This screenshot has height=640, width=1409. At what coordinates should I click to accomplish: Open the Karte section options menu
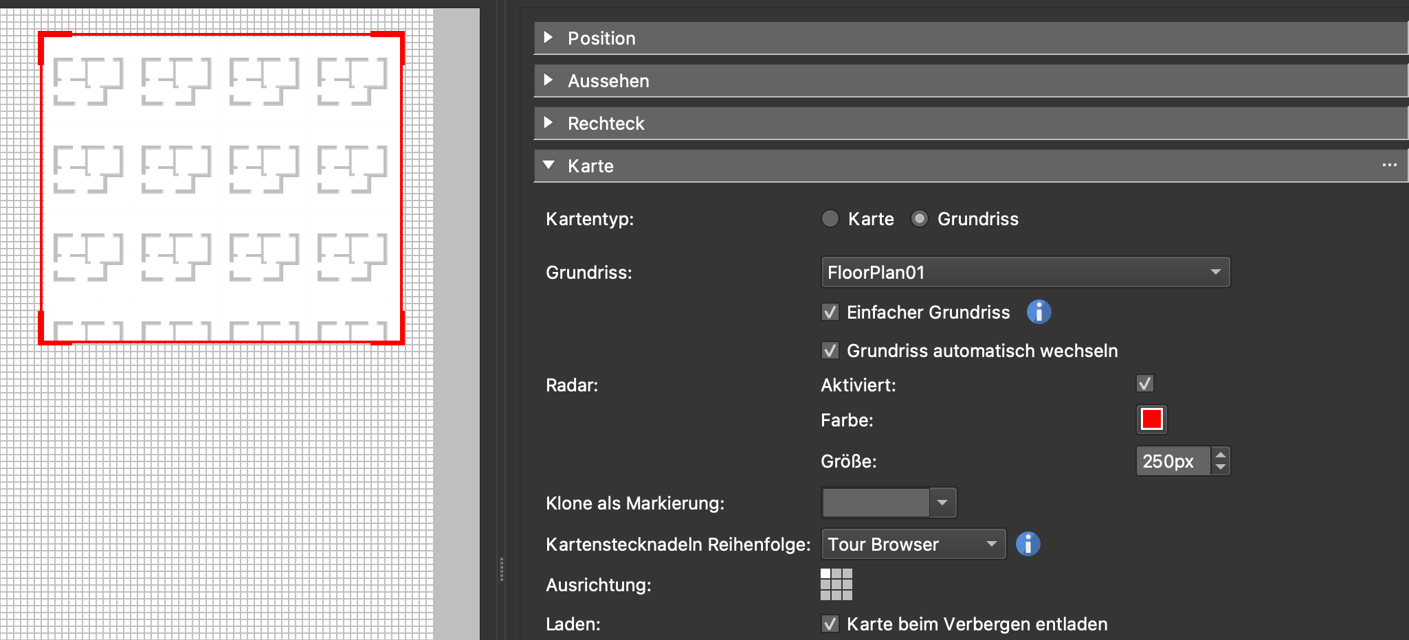(x=1389, y=165)
